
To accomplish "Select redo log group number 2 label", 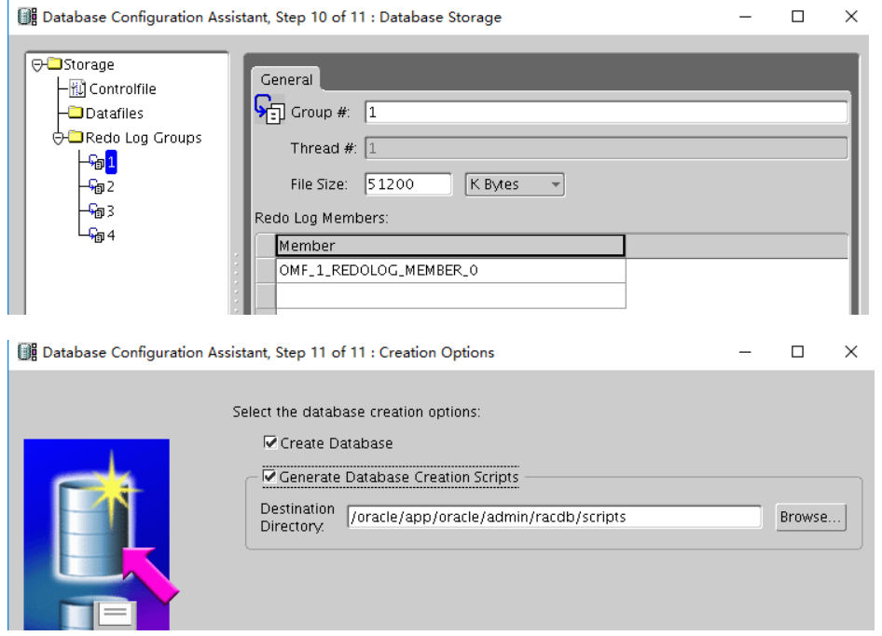I will coord(111,186).
